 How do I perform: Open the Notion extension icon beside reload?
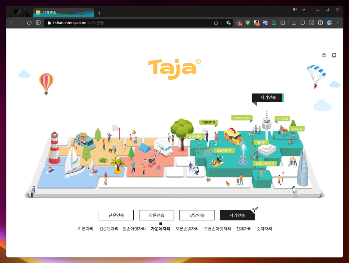click(x=38, y=22)
